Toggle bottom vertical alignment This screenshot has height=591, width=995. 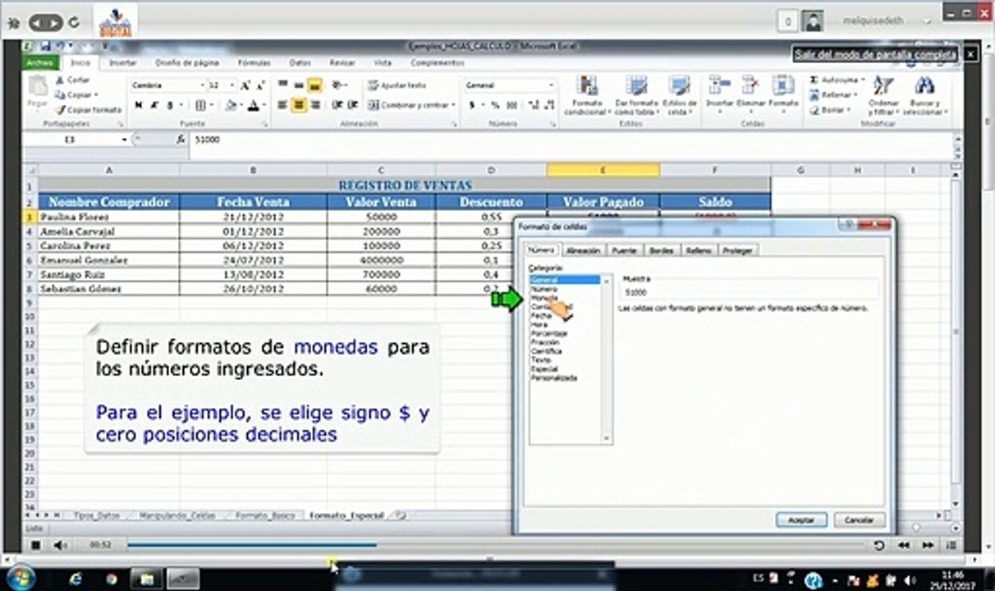coord(315,85)
